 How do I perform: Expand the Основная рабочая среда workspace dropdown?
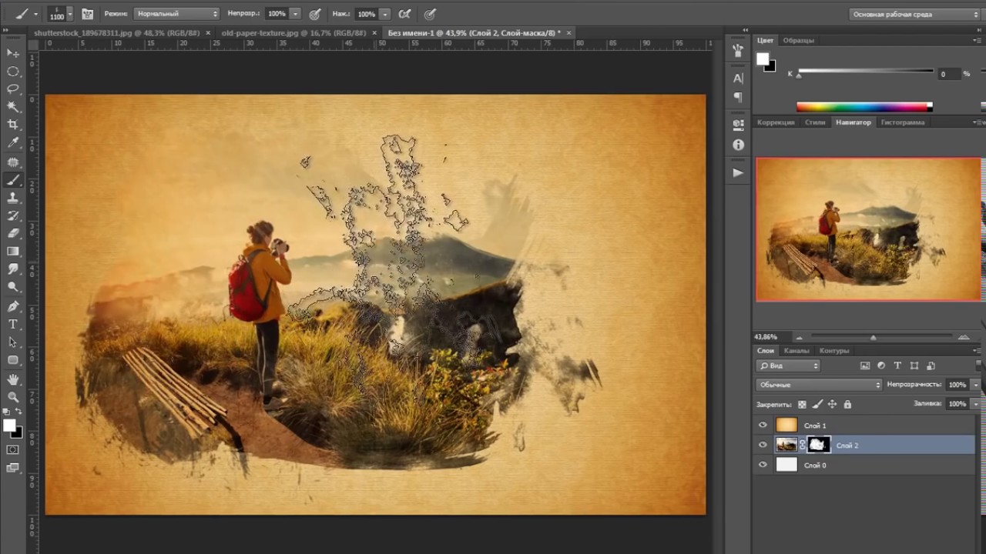pos(914,14)
